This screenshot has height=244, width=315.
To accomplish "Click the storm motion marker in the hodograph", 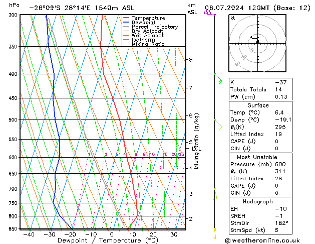I will coord(257,41).
